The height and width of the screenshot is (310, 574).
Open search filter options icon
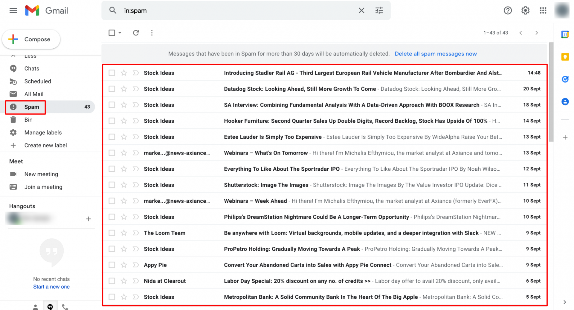pos(379,11)
